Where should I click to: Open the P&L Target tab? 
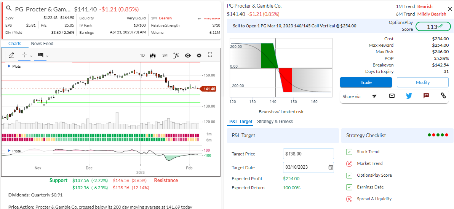point(241,122)
